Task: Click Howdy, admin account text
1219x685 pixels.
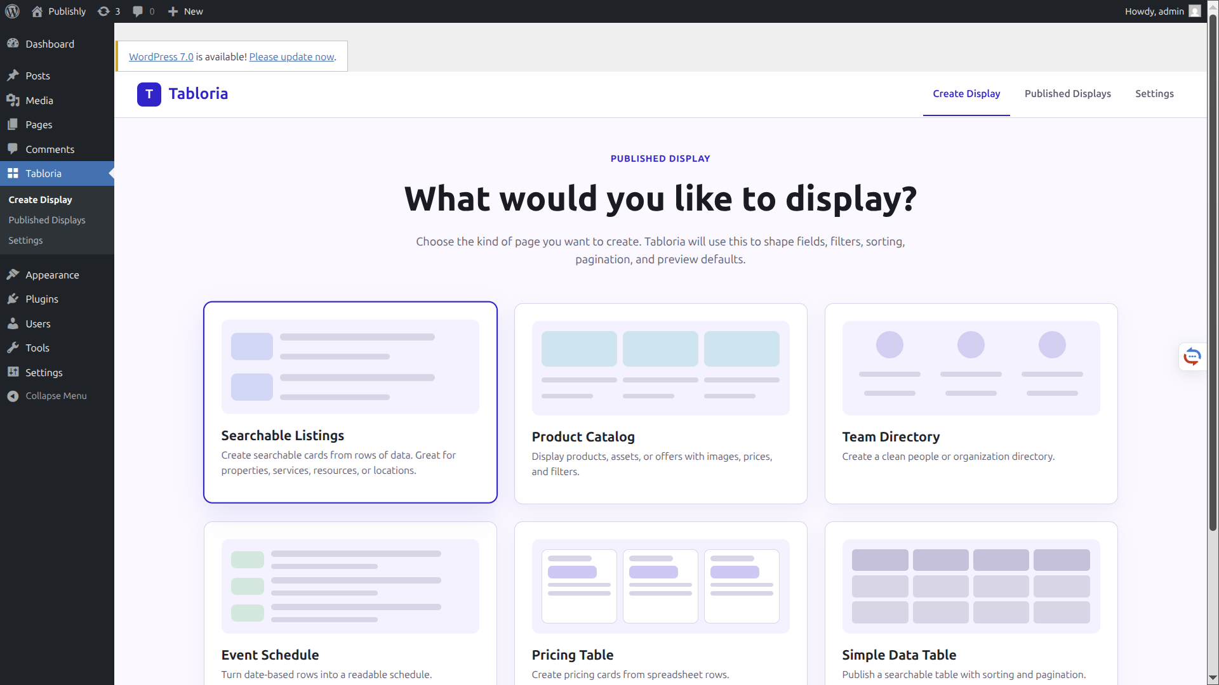Action: point(1154,11)
